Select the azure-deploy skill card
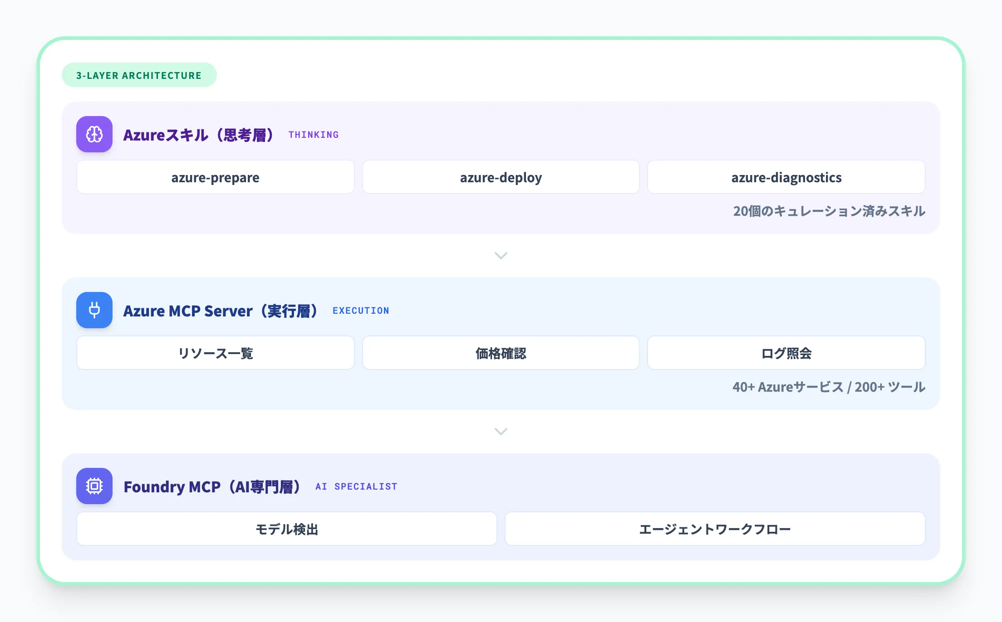 pyautogui.click(x=501, y=177)
